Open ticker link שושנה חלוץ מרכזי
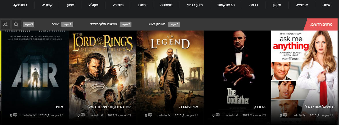 click(x=103, y=24)
